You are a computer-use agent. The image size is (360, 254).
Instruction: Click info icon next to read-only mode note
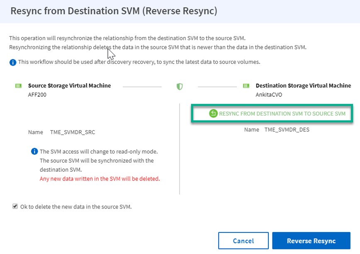click(x=35, y=151)
